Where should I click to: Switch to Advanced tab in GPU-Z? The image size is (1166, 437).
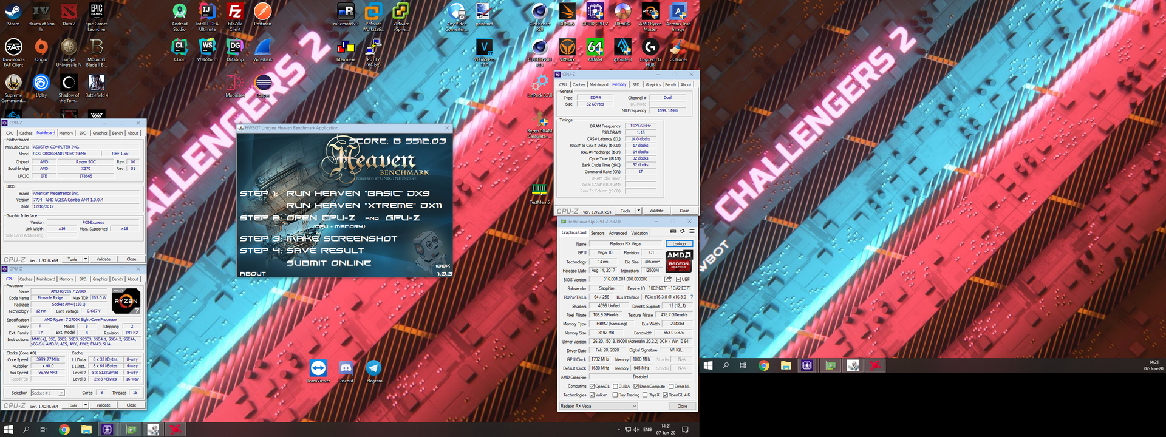(x=618, y=233)
